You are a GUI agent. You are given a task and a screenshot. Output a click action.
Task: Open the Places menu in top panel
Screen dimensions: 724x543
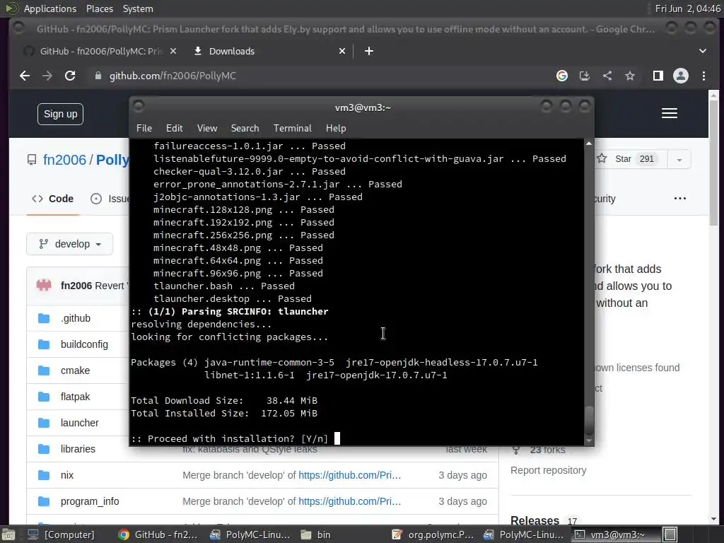99,8
